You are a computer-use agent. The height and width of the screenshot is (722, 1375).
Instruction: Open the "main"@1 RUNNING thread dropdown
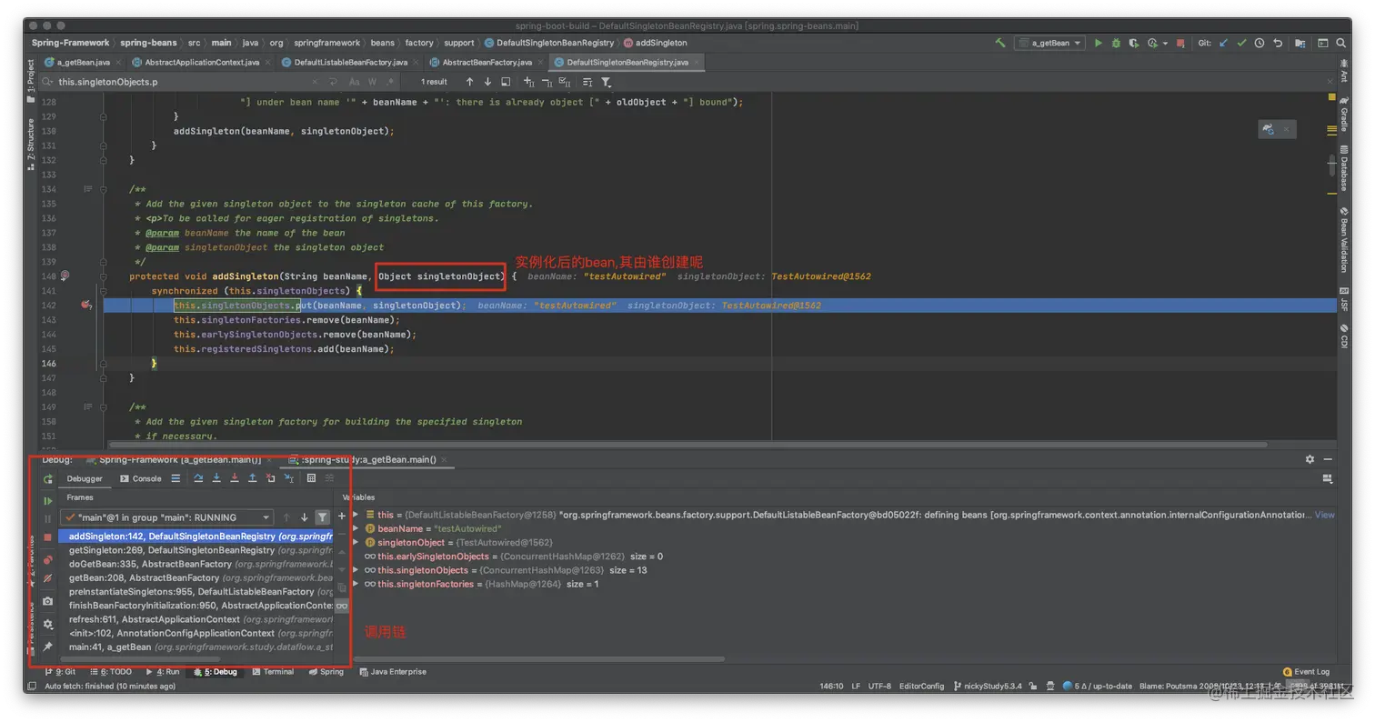[x=166, y=517]
